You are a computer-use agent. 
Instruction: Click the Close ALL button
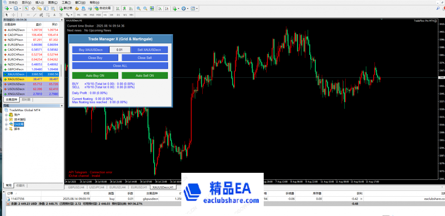(120, 66)
